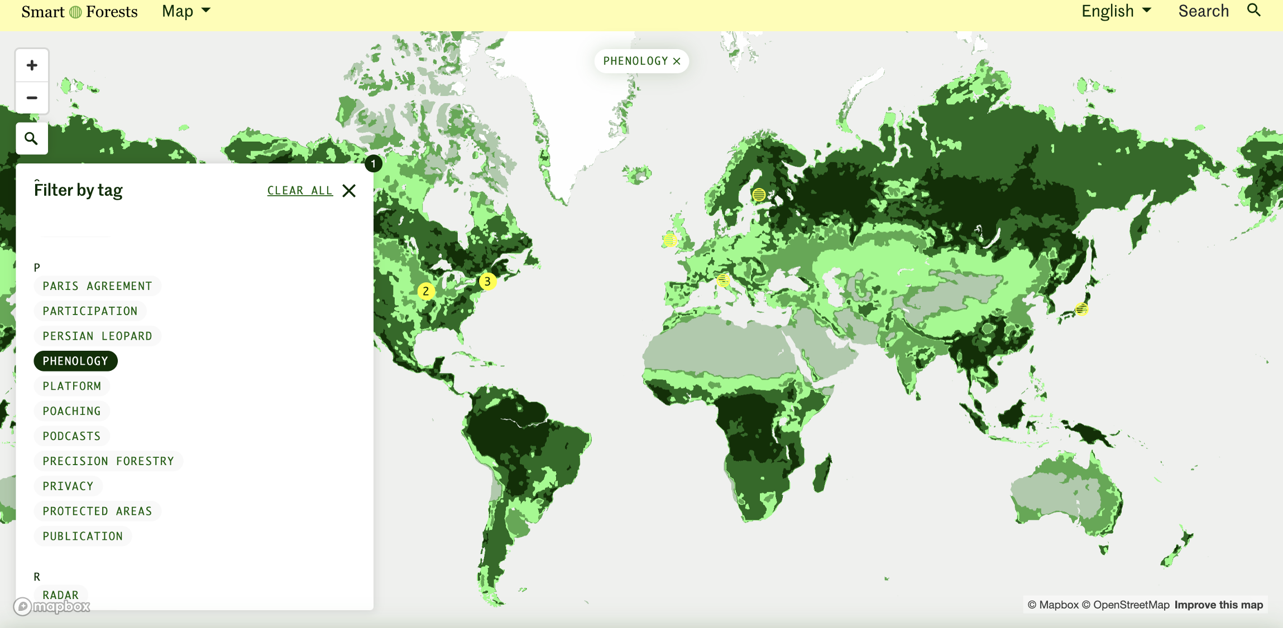
Task: Zoom in on the map
Action: click(32, 65)
